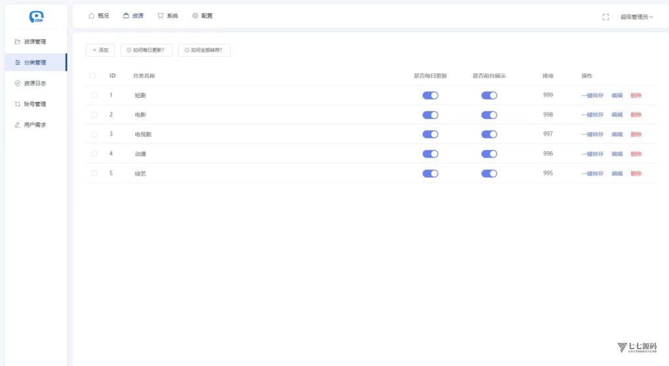Enter fullscreen mode via the expand icon
This screenshot has height=366, width=669.
coord(606,17)
